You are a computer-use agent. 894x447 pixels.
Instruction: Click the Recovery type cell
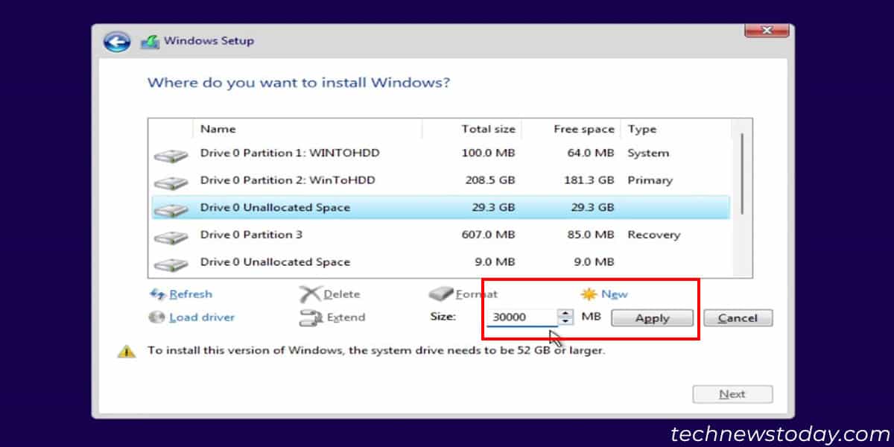[x=654, y=235]
